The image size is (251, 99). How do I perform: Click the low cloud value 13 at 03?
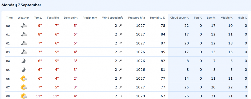coord(213,52)
